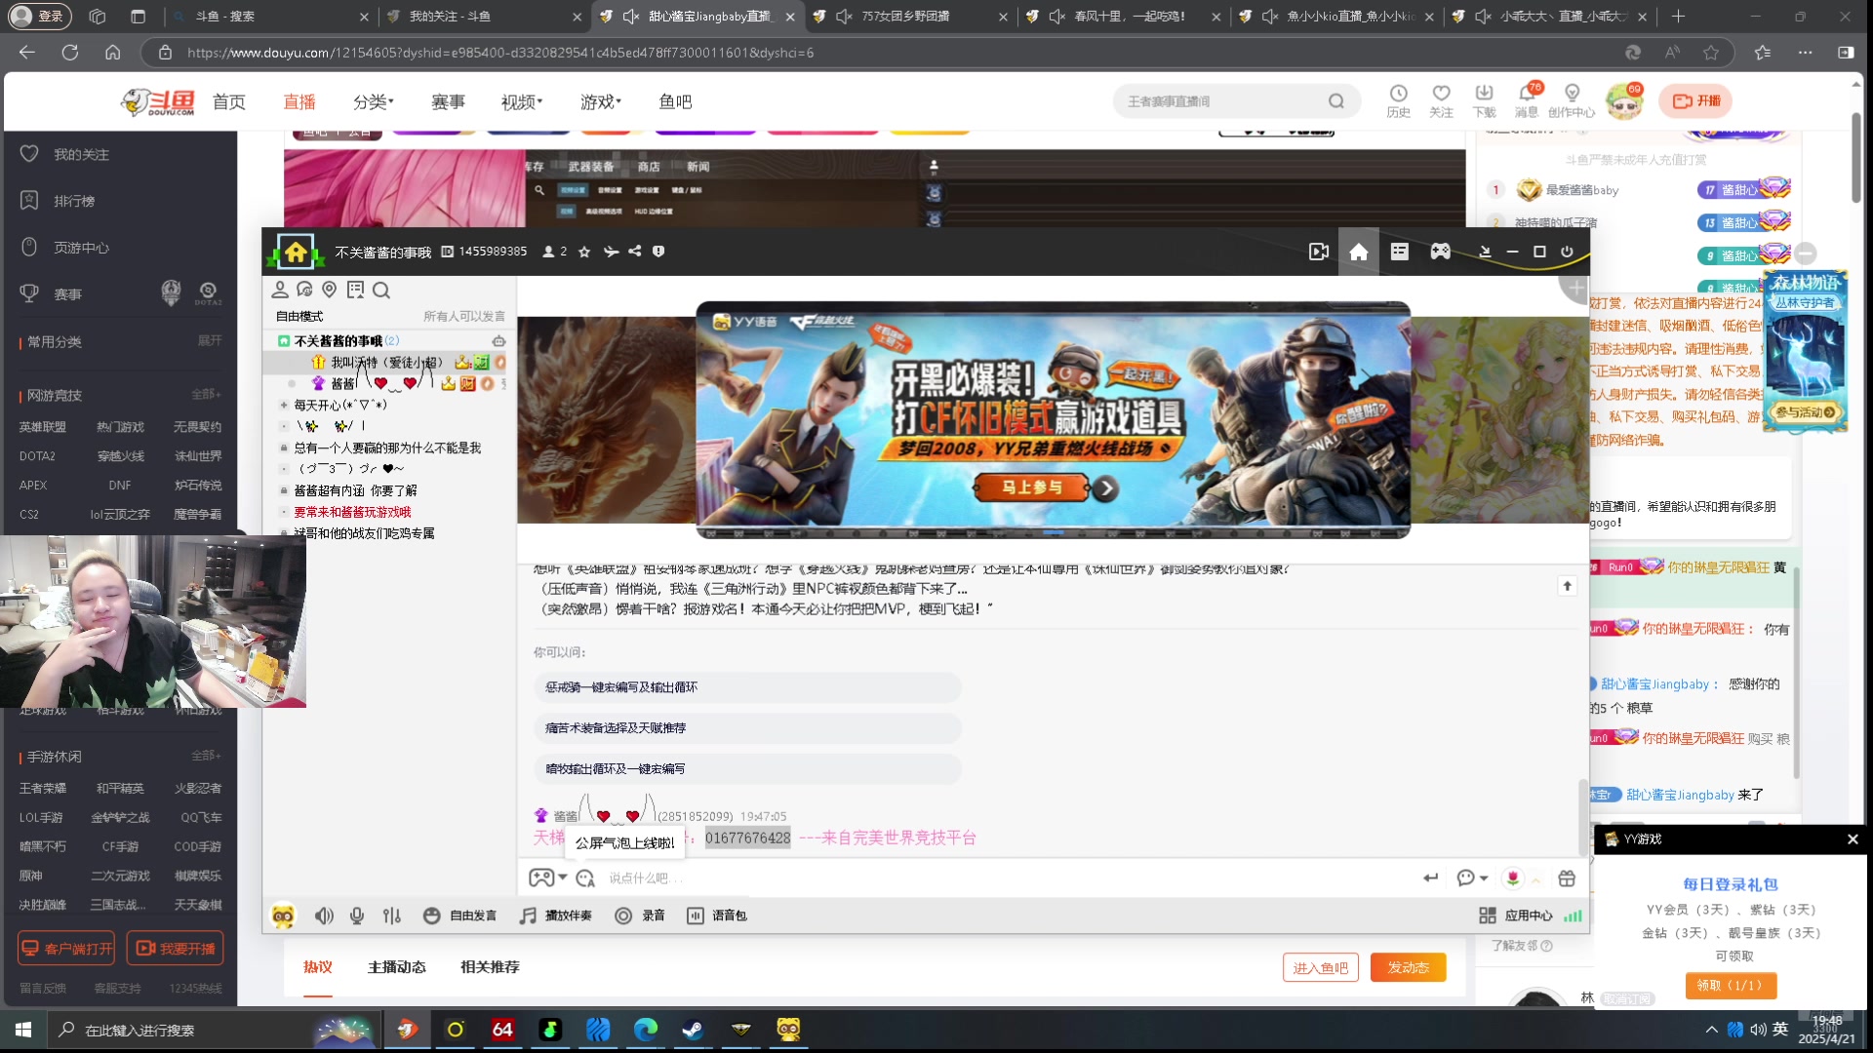Open the emoji picker next to the chat input
The height and width of the screenshot is (1053, 1873).
click(x=585, y=878)
